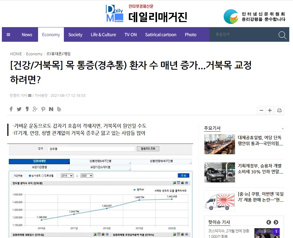
Task: Share article on Pinterest
Action: 43,109
